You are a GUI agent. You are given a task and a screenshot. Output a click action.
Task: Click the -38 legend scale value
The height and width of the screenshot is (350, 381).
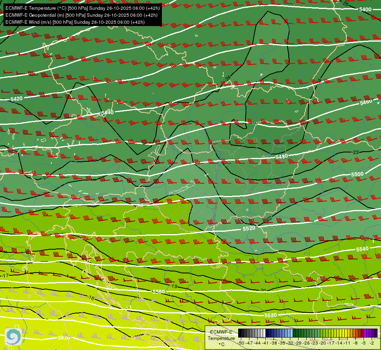coord(274,343)
